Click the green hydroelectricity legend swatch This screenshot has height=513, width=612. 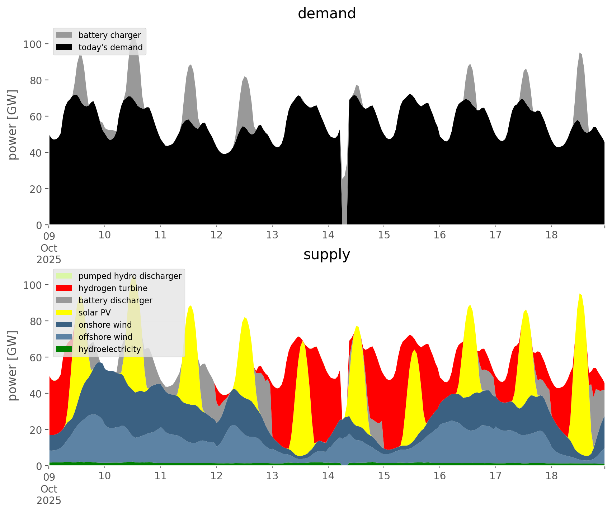64,349
